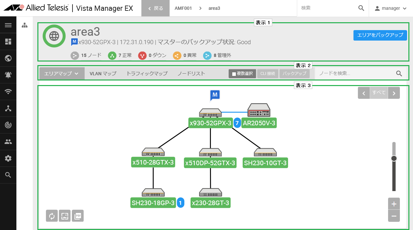Click the x230-28GT-3 node label
The image size is (413, 230).
(x=211, y=203)
